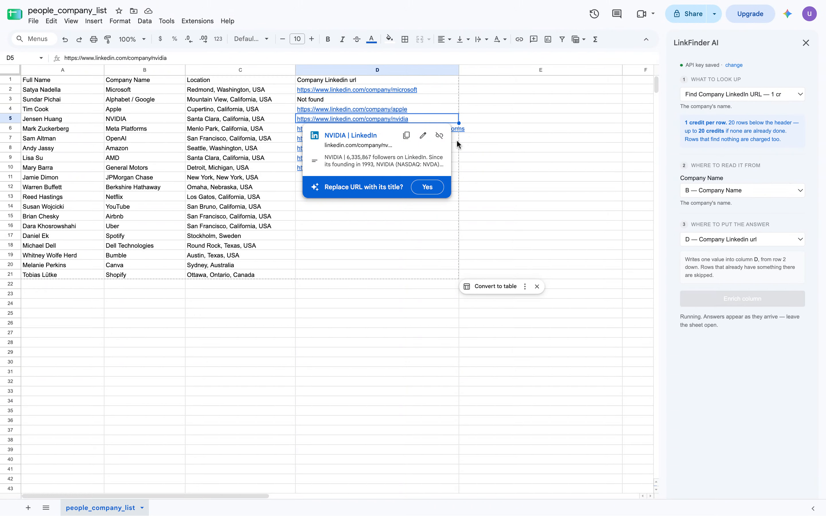
Task: Close the LinkFinder AI panel
Action: pos(806,43)
